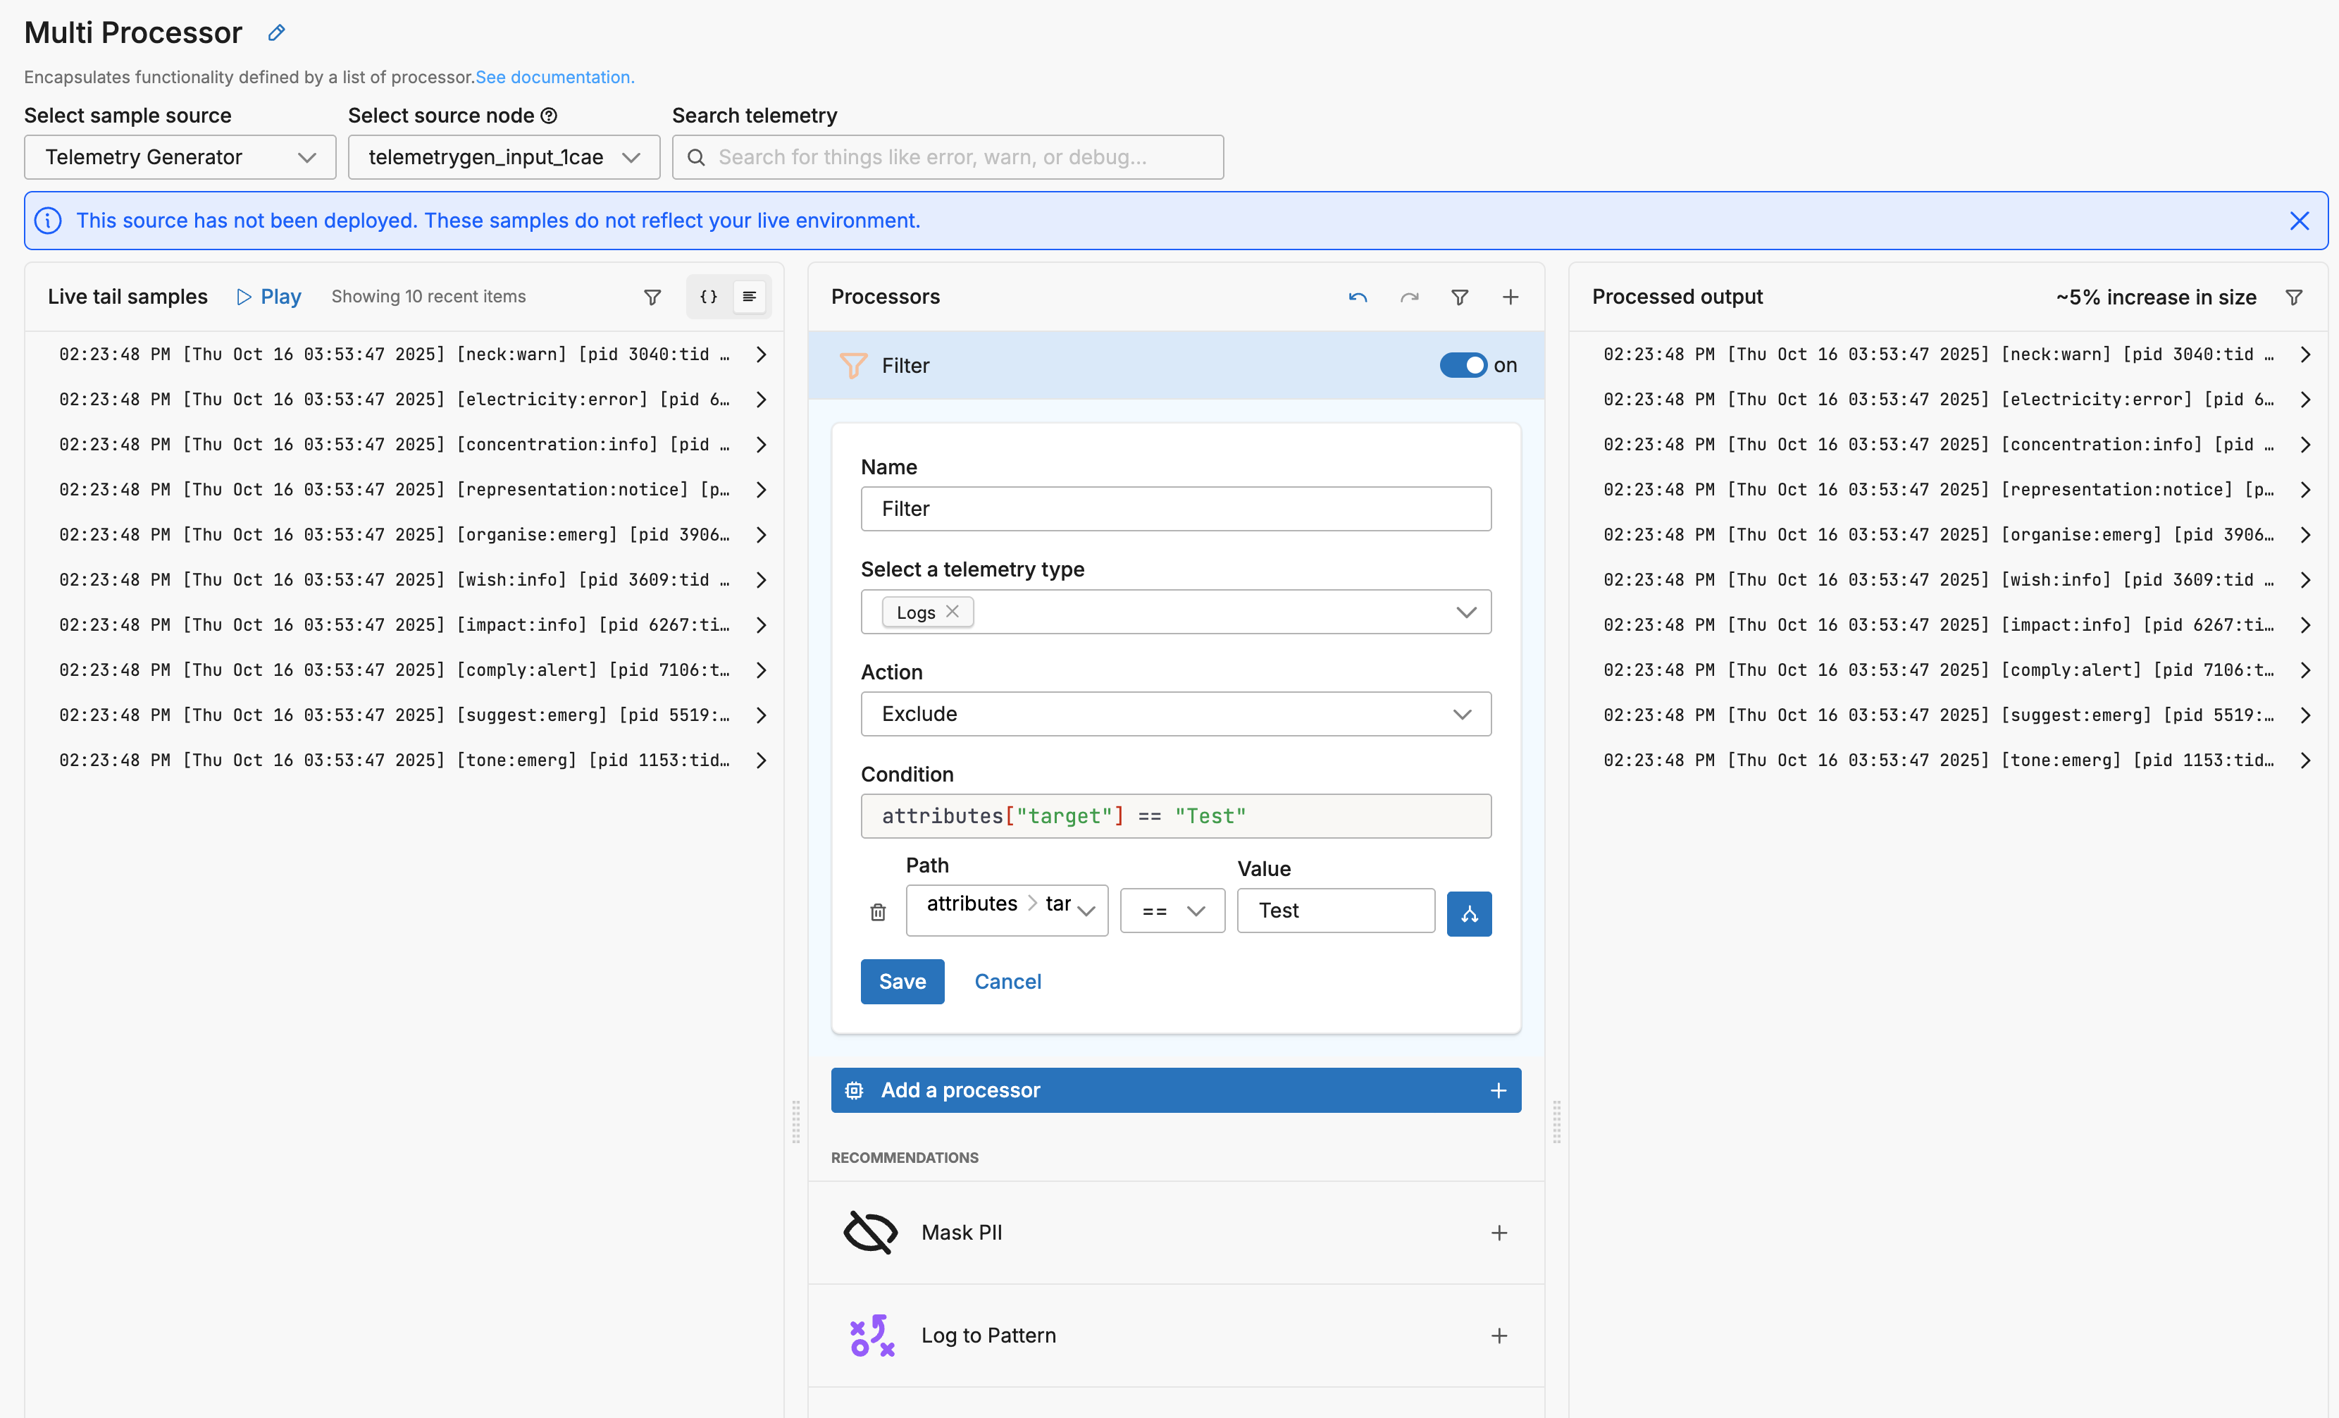Open the == operator dropdown
This screenshot has height=1418, width=2339.
click(x=1172, y=911)
